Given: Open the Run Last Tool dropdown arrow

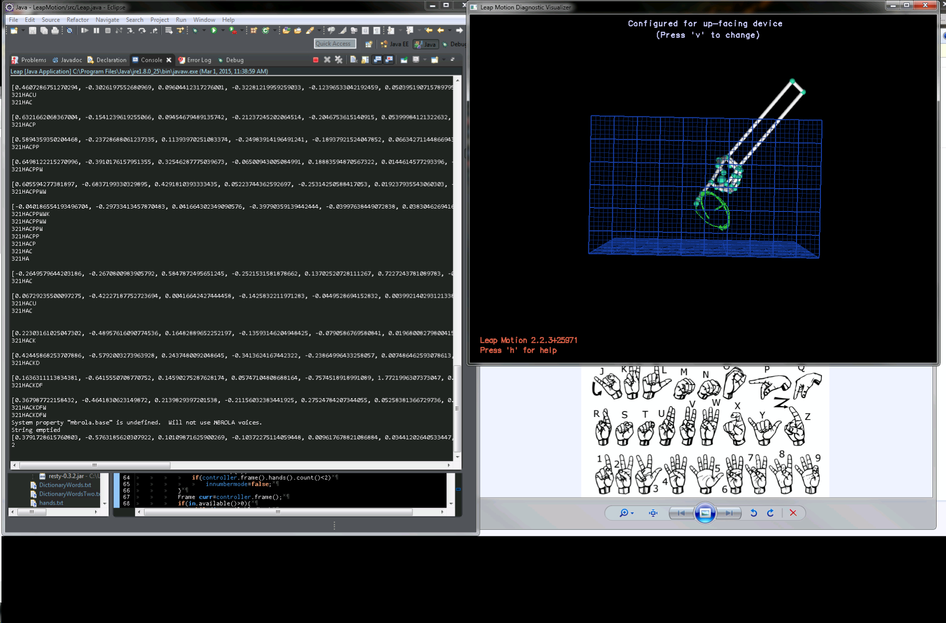Looking at the screenshot, I should pyautogui.click(x=242, y=31).
